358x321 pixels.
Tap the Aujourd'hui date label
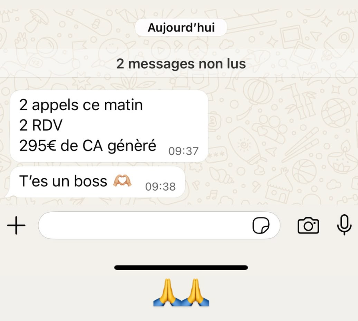click(x=181, y=28)
